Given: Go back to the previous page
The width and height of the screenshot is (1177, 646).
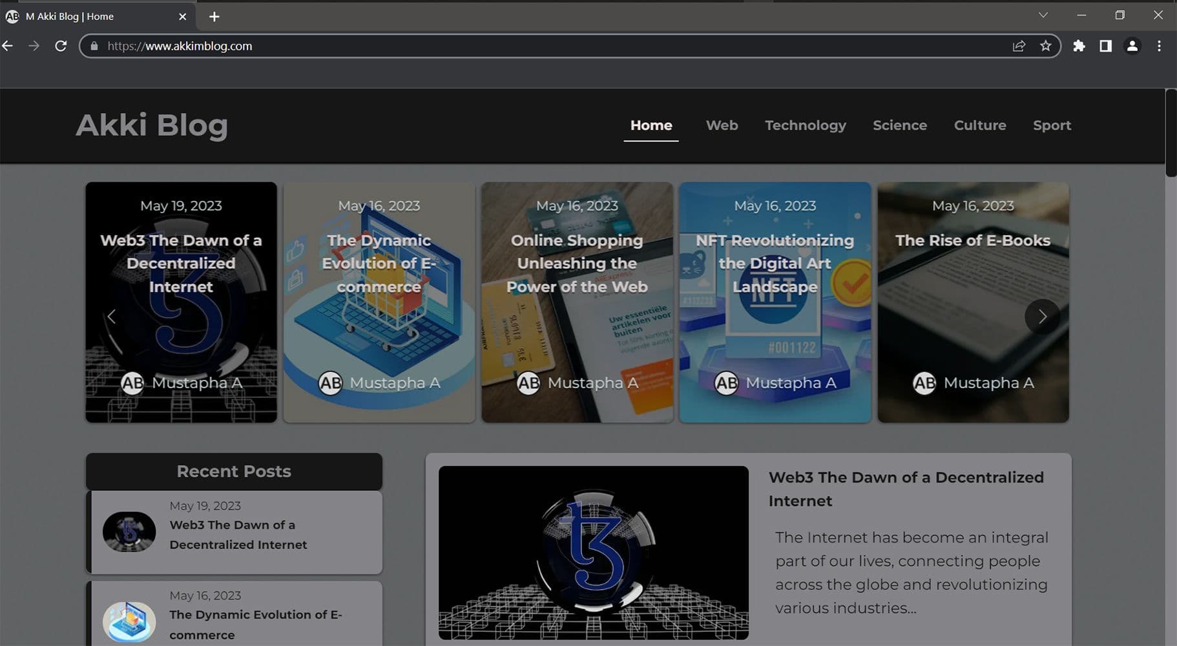Looking at the screenshot, I should pyautogui.click(x=8, y=46).
